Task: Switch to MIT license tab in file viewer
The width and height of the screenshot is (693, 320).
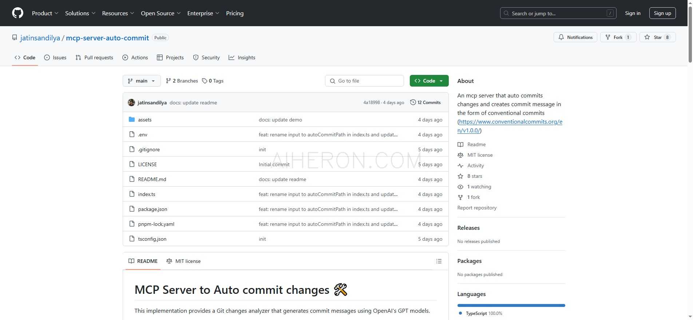Action: [x=183, y=261]
